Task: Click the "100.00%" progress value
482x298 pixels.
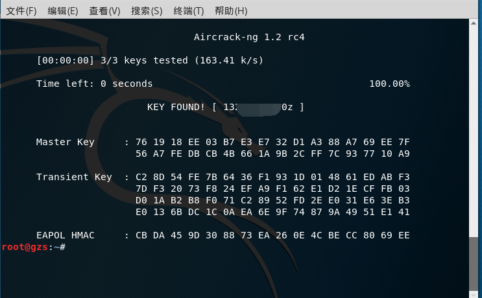Action: (x=389, y=84)
